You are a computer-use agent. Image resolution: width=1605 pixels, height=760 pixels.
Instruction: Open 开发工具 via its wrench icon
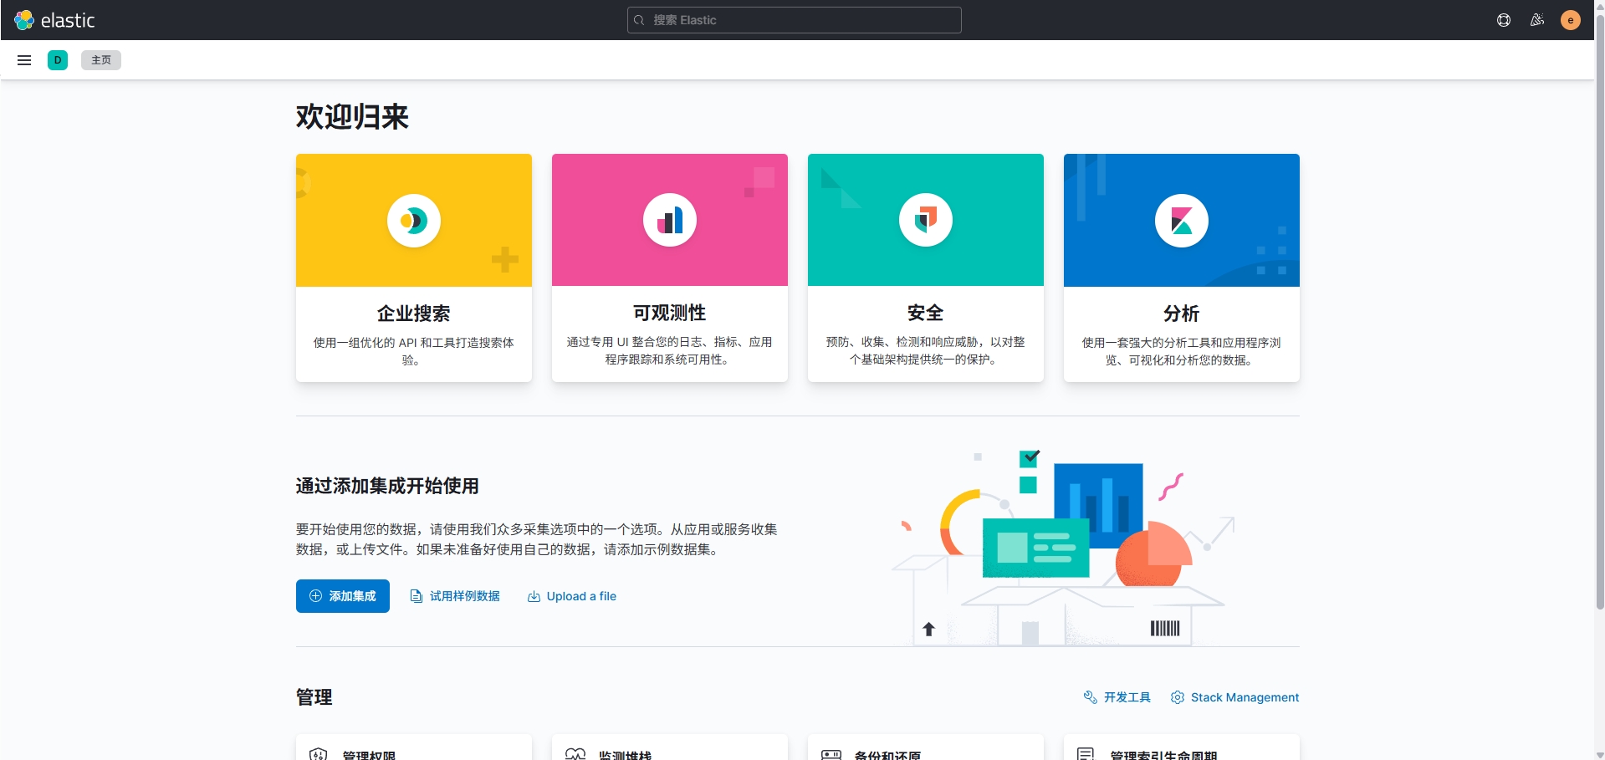1091,696
